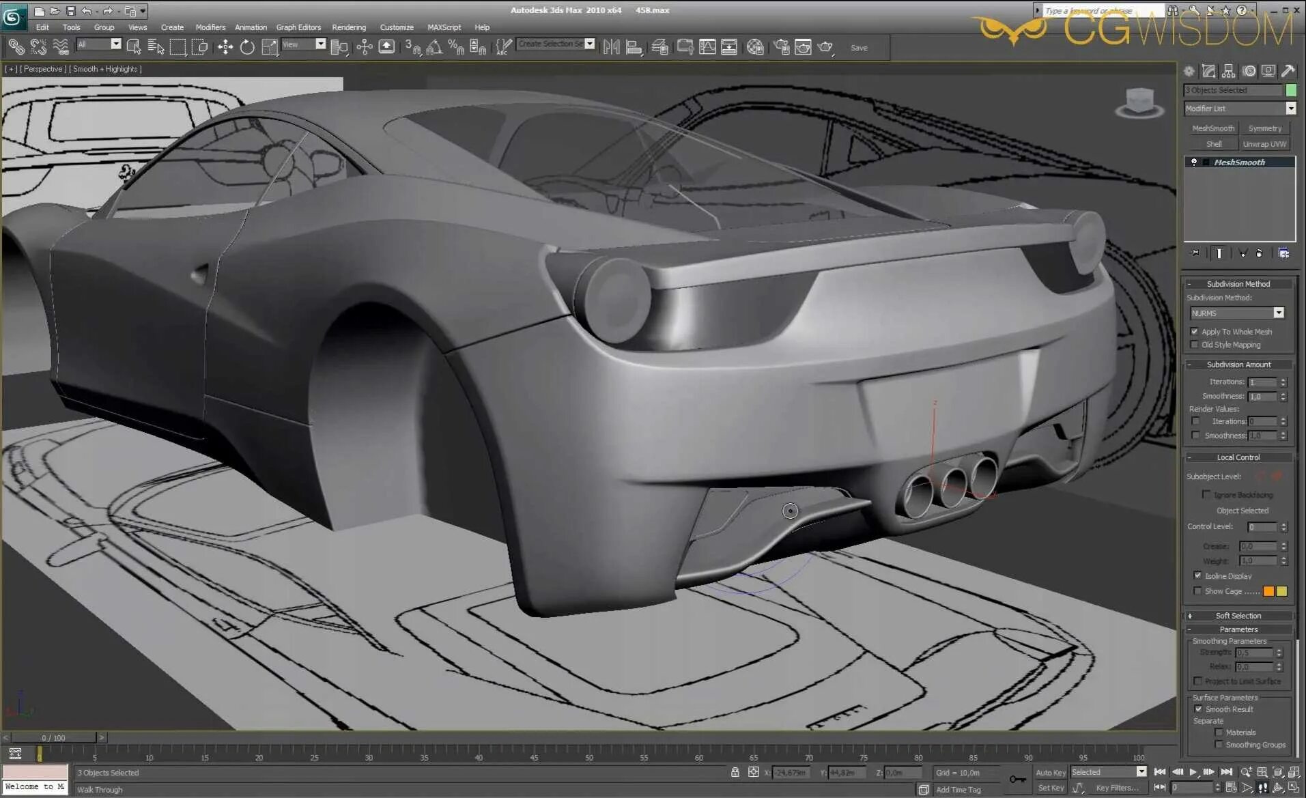This screenshot has height=798, width=1306.
Task: Open the Modifier List dropdown
Action: coord(1240,109)
